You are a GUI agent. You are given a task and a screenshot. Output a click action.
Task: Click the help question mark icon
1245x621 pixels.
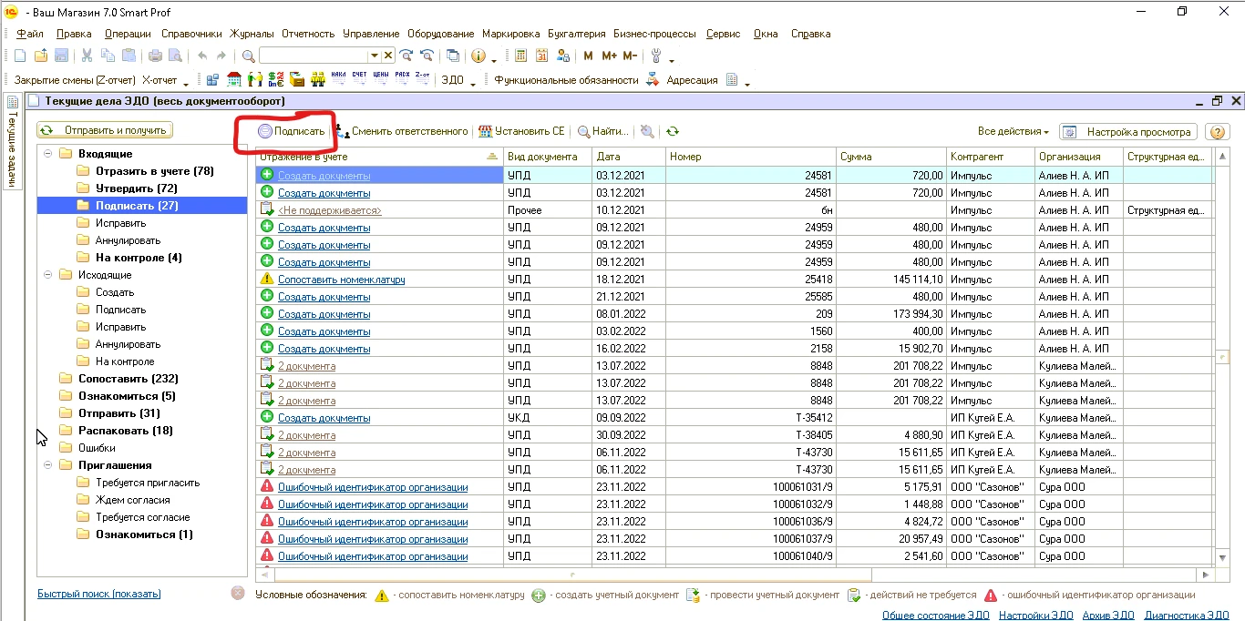coord(1217,132)
